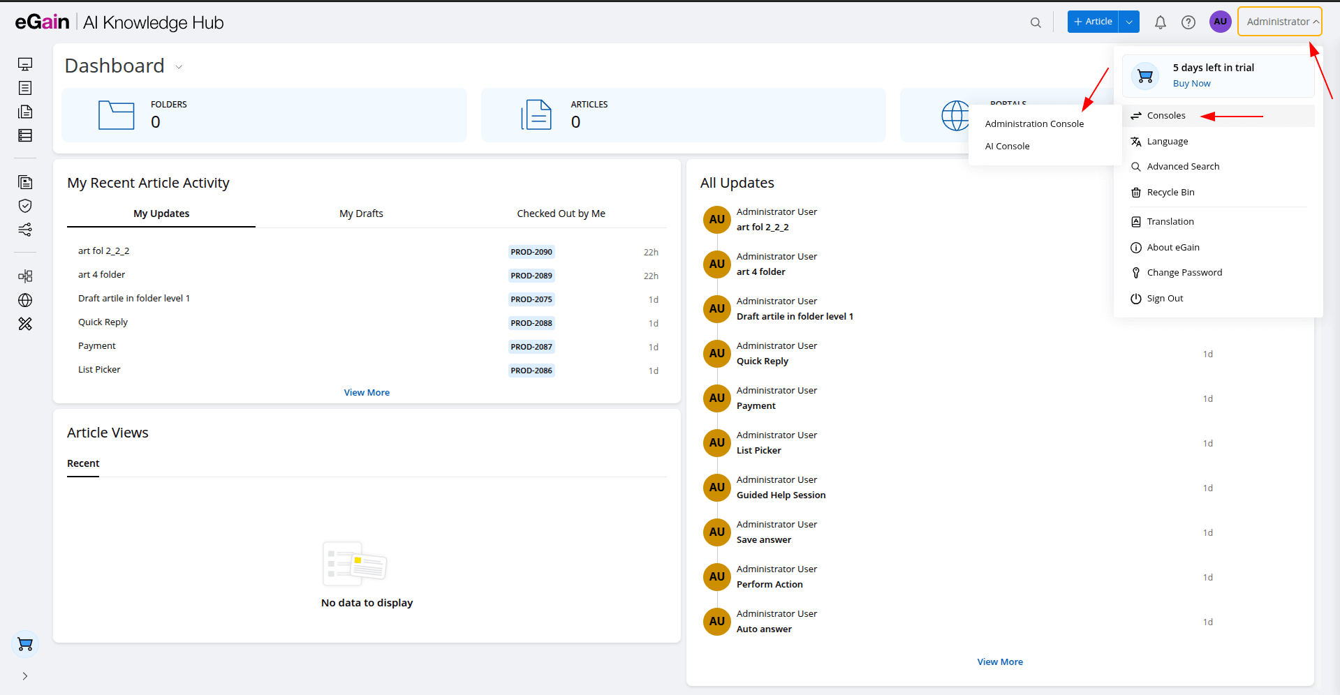Viewport: 1340px width, 695px height.
Task: Open the Dashboard icon in the sidebar
Action: pos(25,63)
